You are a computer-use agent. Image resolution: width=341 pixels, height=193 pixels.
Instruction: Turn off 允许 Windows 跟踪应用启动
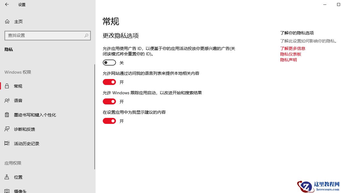[109, 101]
